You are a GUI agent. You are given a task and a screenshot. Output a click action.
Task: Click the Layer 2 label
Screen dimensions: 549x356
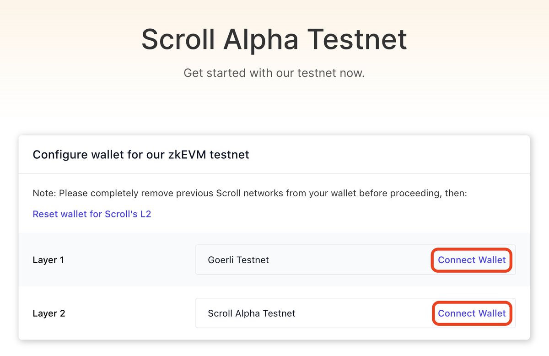49,313
